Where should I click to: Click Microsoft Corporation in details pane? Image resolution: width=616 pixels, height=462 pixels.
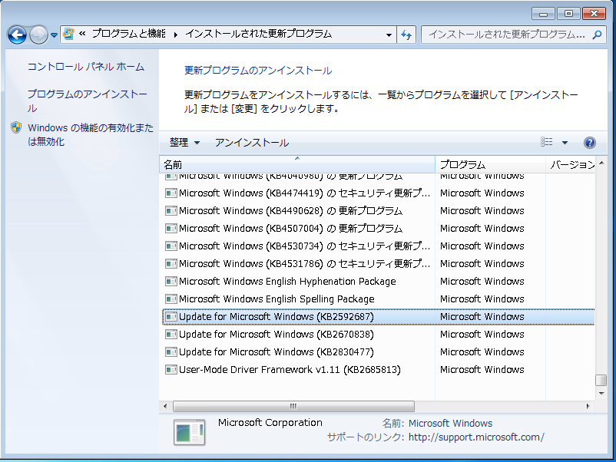click(x=270, y=422)
